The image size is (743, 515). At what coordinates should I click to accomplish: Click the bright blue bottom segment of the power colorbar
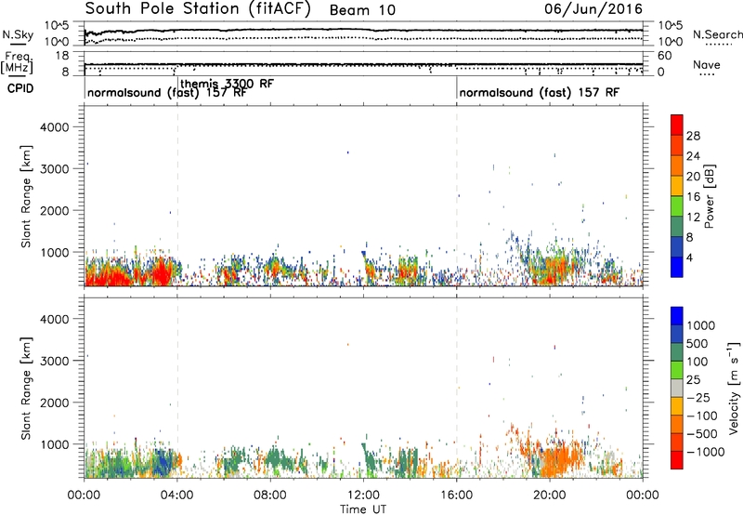677,267
